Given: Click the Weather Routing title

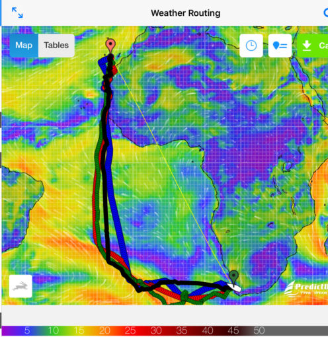Looking at the screenshot, I should (x=186, y=13).
